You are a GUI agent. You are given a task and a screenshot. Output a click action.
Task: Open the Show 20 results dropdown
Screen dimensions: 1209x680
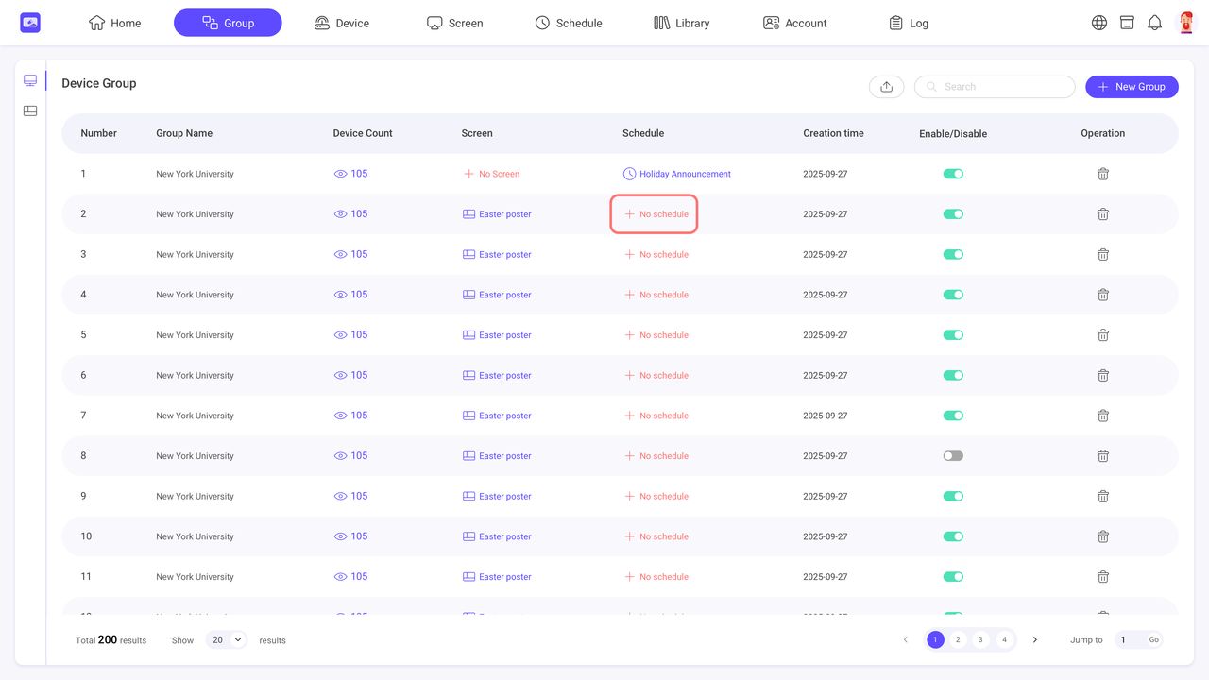pyautogui.click(x=227, y=639)
